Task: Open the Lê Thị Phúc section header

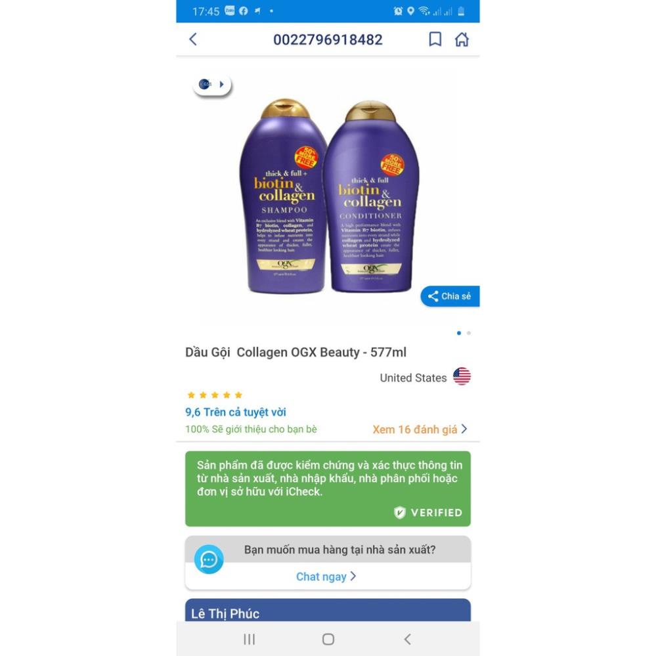Action: [328, 610]
